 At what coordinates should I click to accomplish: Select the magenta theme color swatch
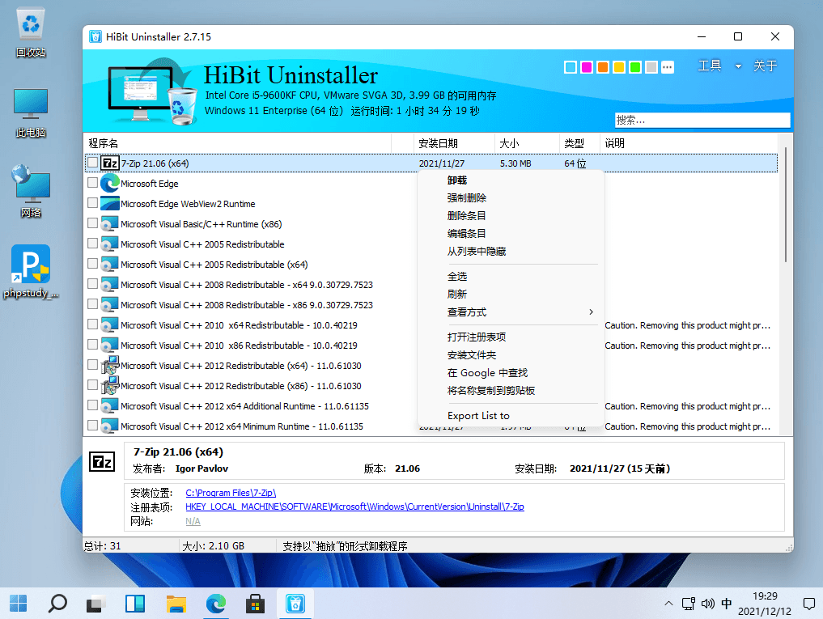(x=587, y=67)
